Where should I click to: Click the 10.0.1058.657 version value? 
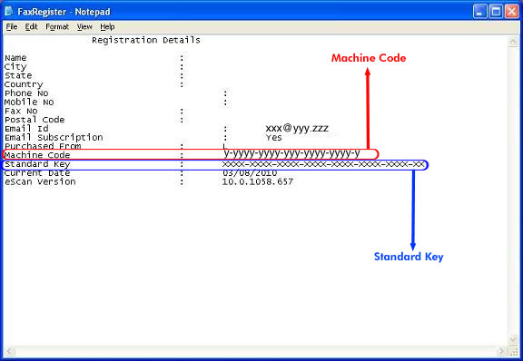click(258, 182)
